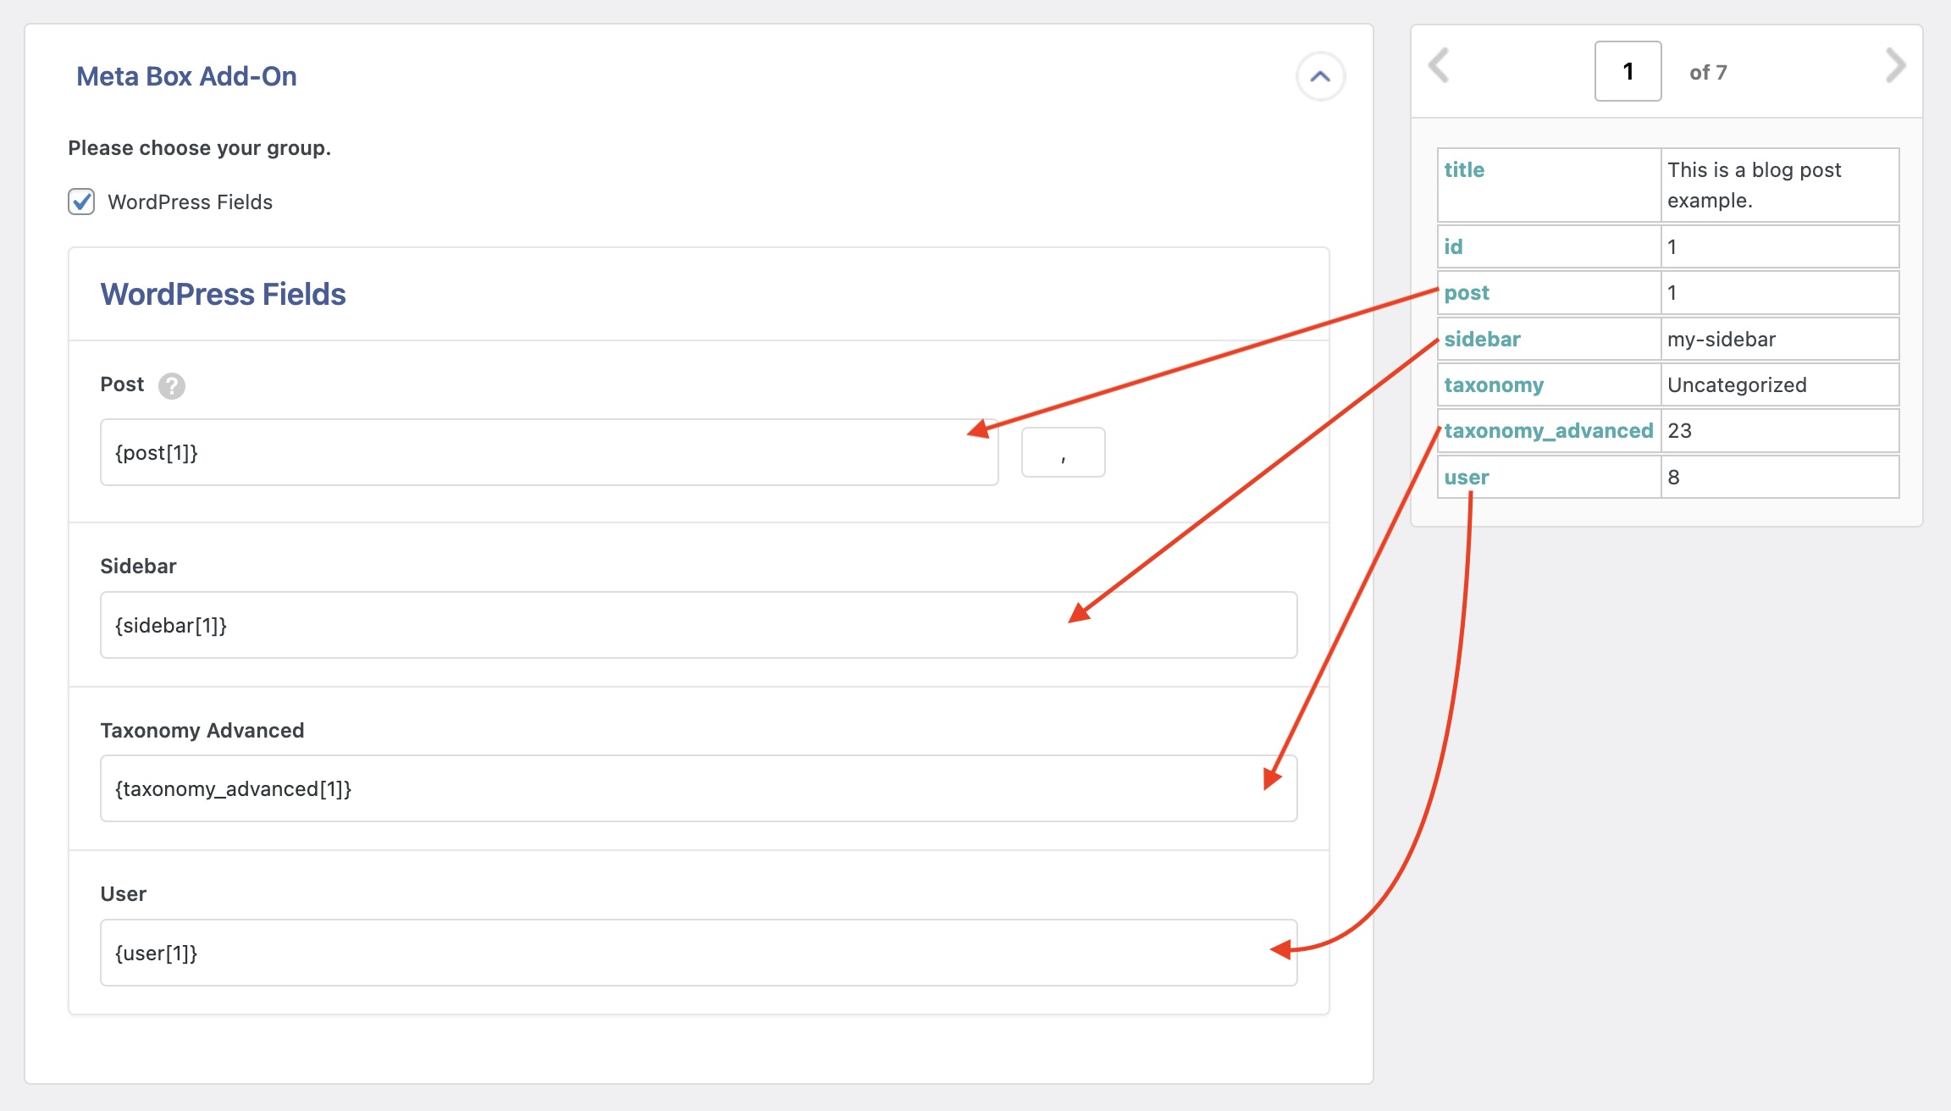Collapse the Meta Box Add-On panel
Viewport: 1951px width, 1111px height.
pyautogui.click(x=1320, y=77)
